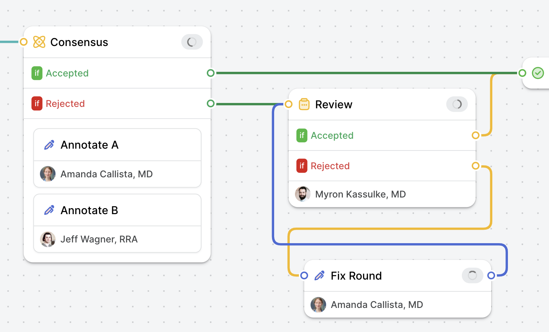This screenshot has height=332, width=549.
Task: Select the pencil icon on Annotate B
Action: pos(49,210)
